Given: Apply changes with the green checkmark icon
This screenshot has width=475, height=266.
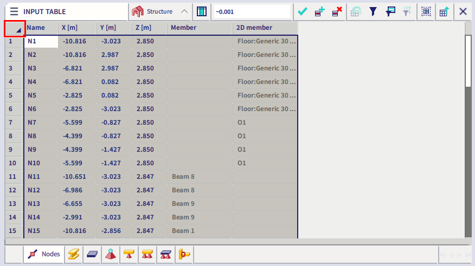Looking at the screenshot, I should coord(303,11).
